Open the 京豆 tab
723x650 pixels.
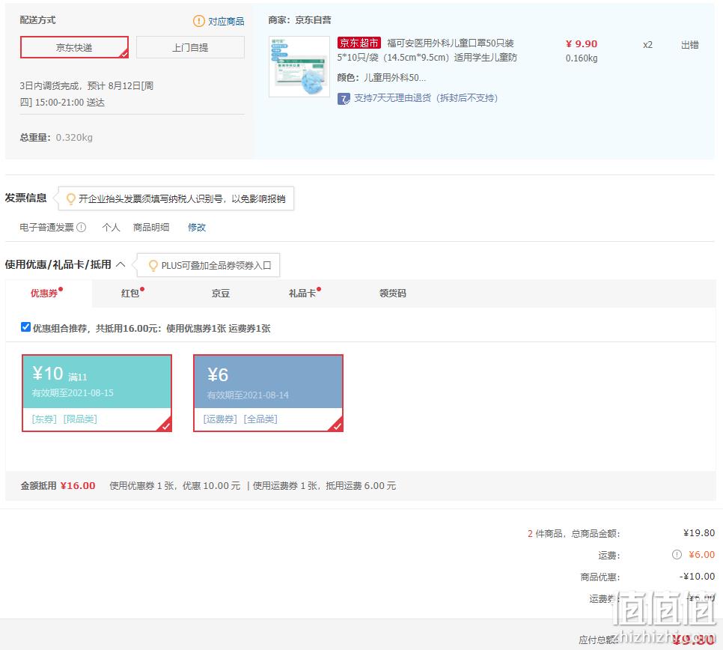click(220, 294)
